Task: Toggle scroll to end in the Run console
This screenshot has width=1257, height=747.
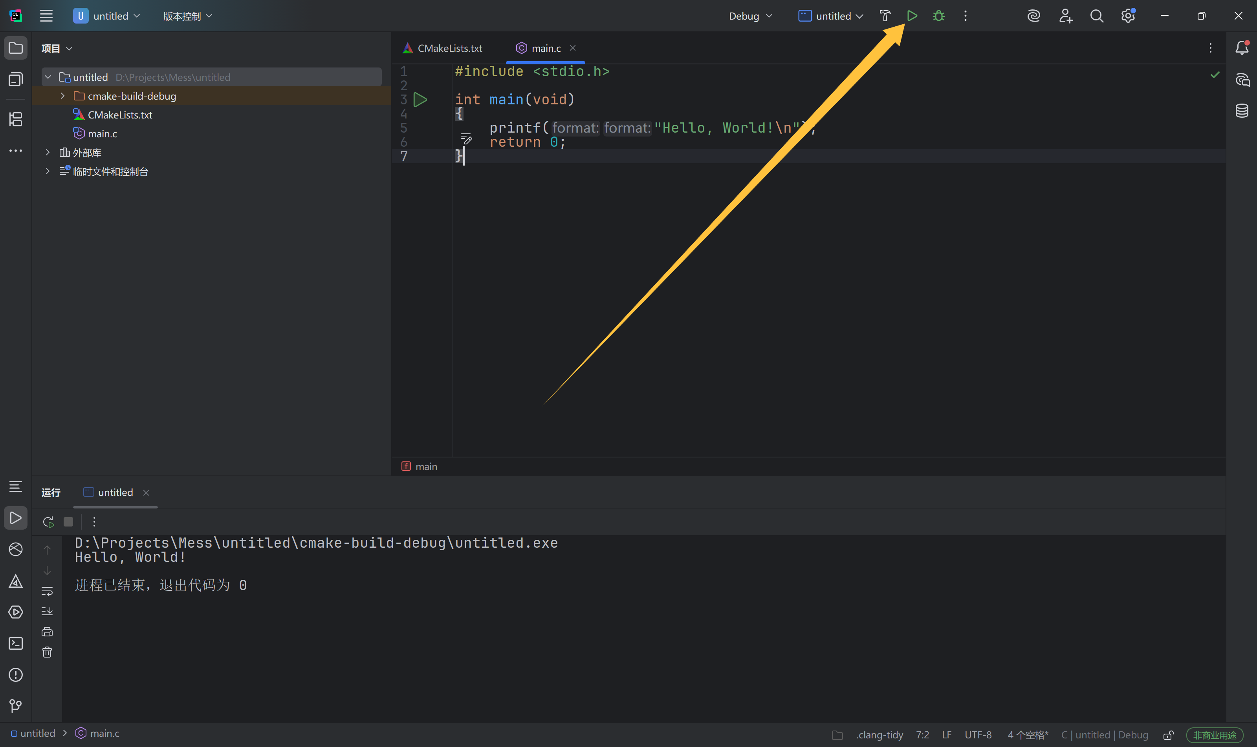Action: (x=47, y=611)
